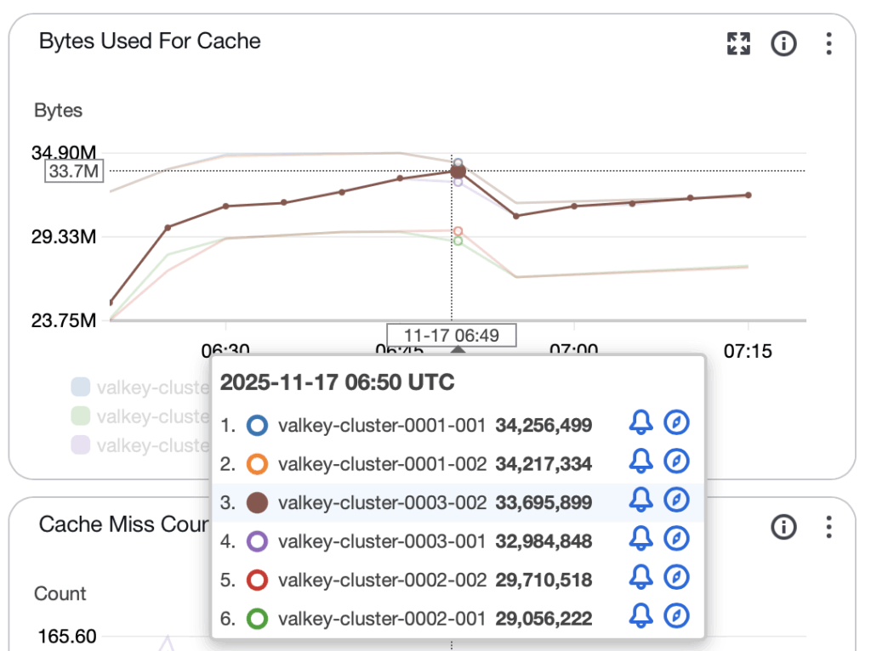This screenshot has width=871, height=651.
Task: Click the bell icon for valkey-cluster-0002-001
Action: coord(640,618)
